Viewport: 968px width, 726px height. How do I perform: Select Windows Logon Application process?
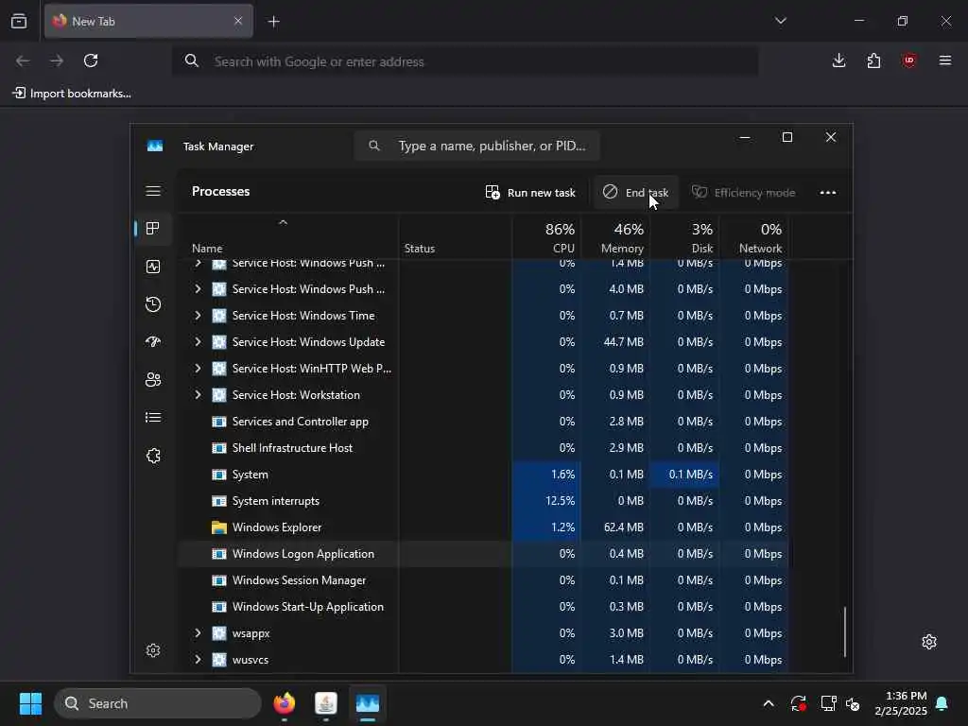(483, 554)
